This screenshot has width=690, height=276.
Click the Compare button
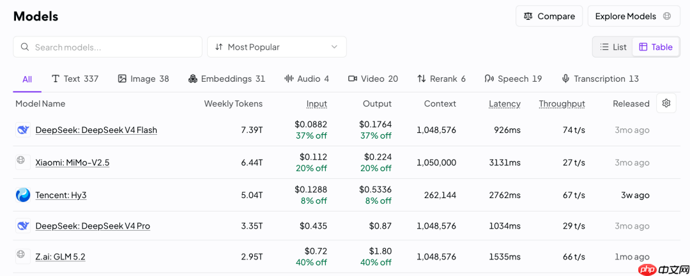[x=549, y=16]
